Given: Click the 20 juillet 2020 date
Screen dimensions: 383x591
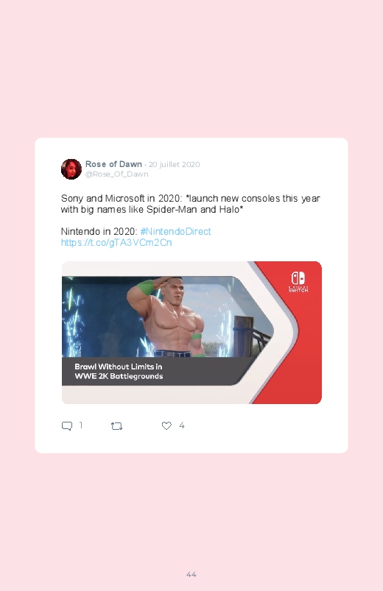Looking at the screenshot, I should (x=174, y=164).
